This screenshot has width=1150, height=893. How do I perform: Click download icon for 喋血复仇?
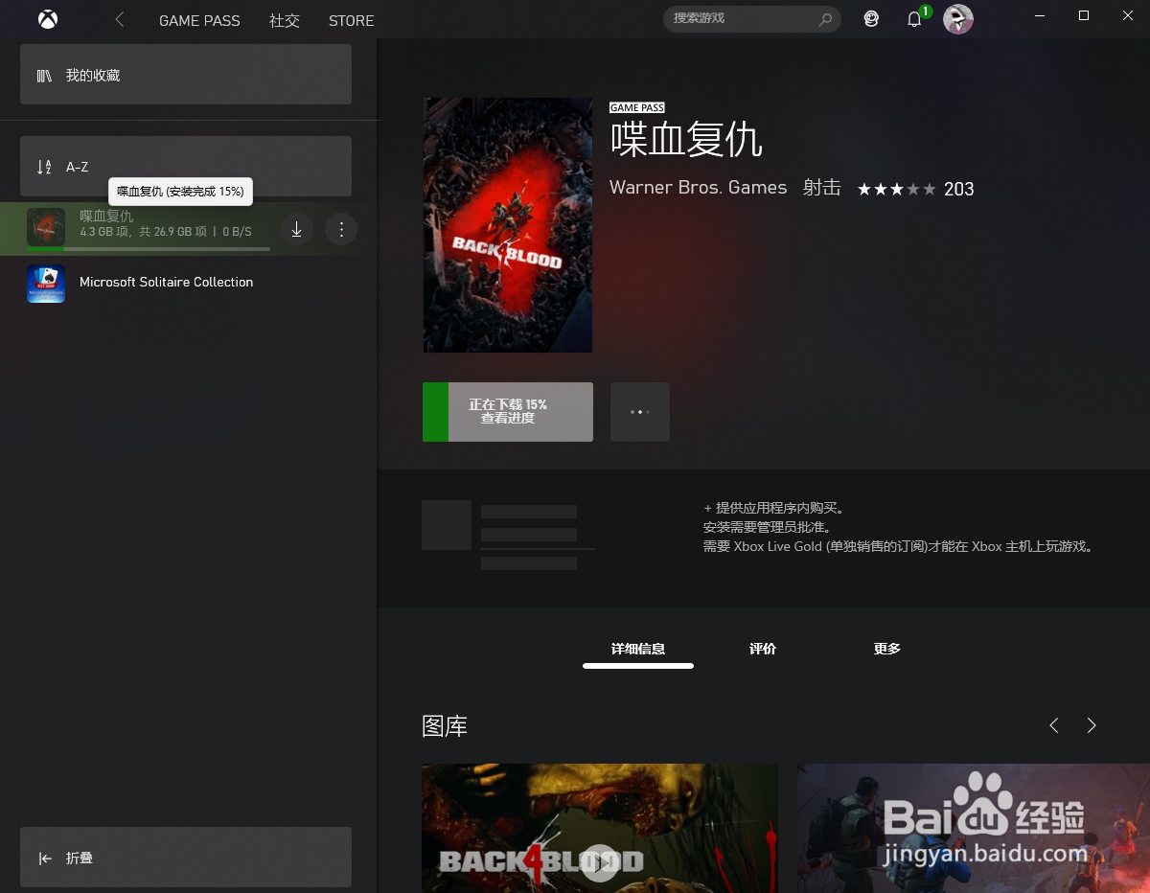297,229
